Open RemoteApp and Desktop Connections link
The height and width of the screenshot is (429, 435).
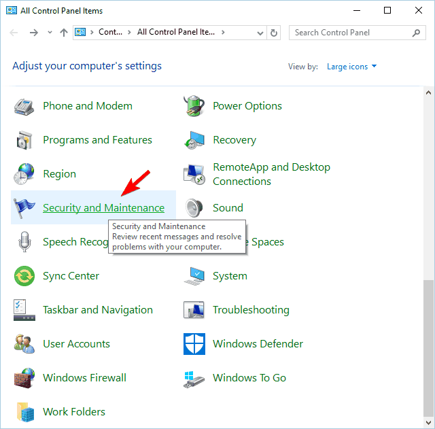(x=271, y=174)
